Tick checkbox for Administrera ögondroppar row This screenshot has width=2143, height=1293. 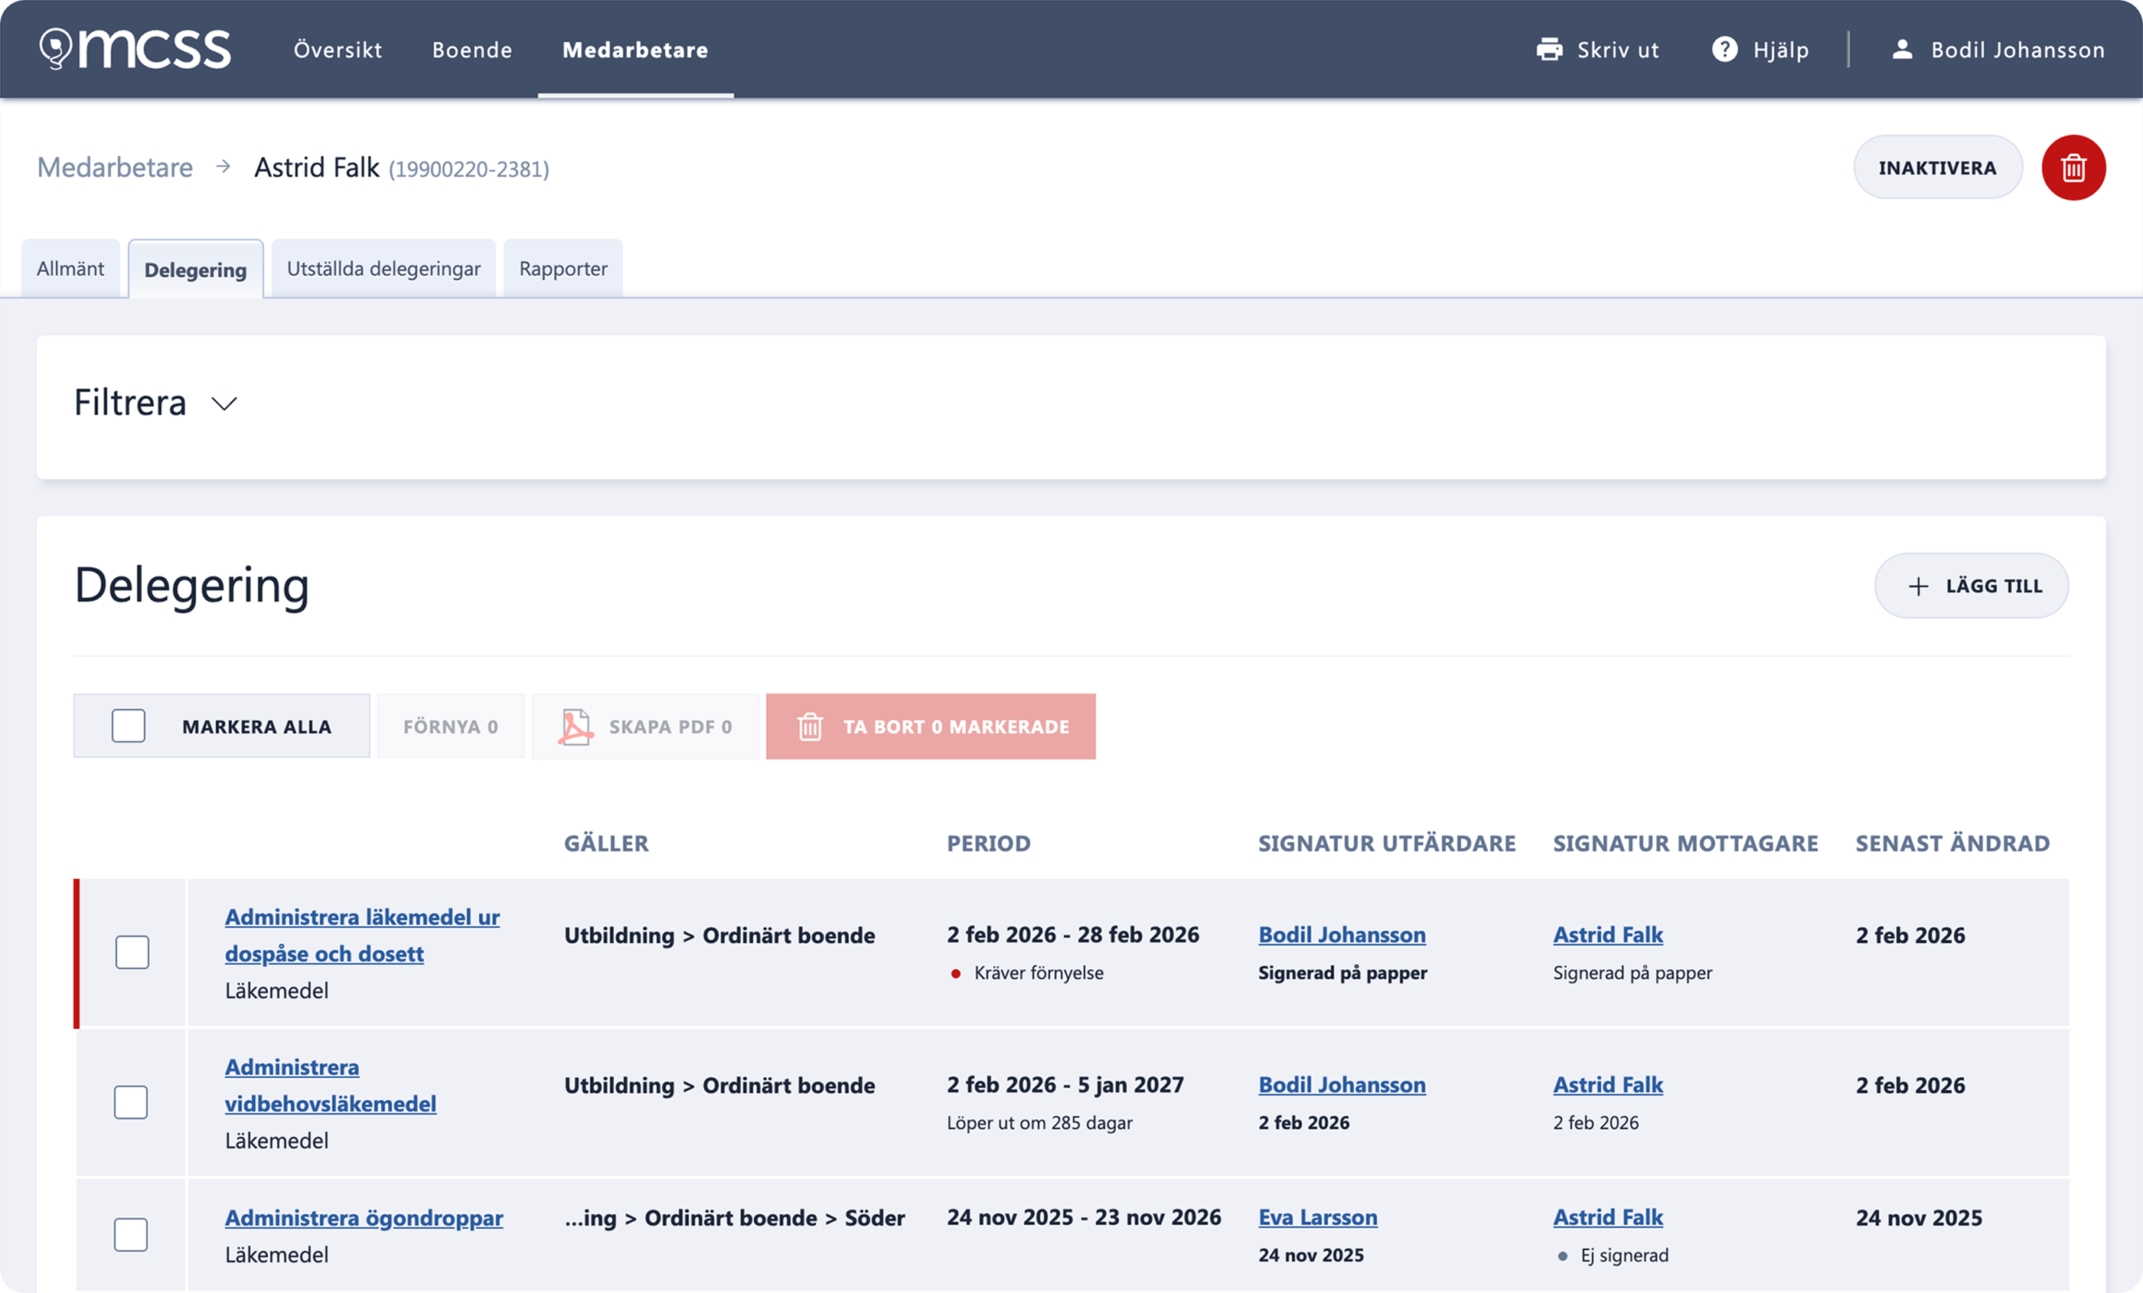pyautogui.click(x=130, y=1235)
